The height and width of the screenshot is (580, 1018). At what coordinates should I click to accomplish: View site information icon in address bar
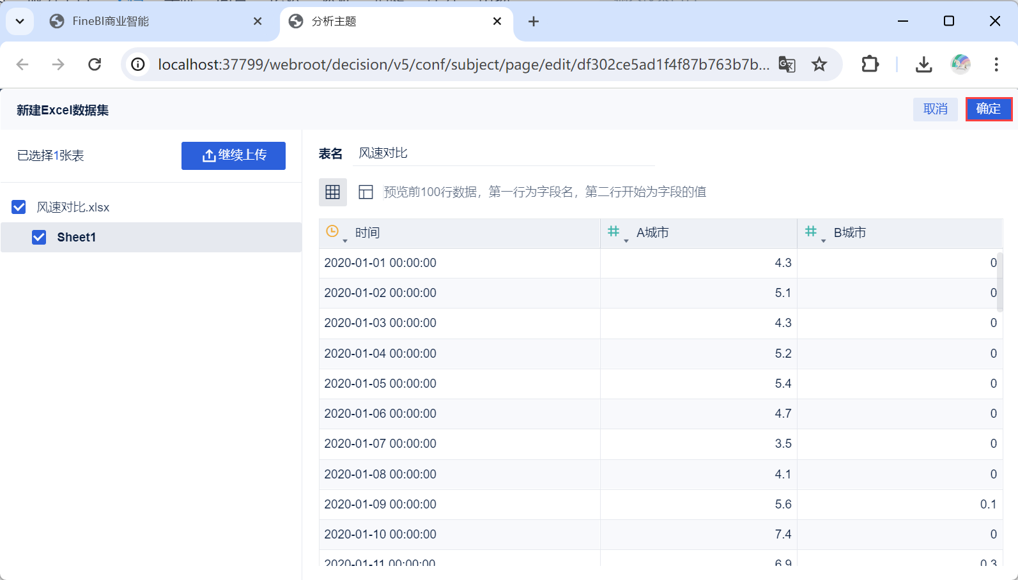[x=138, y=65]
